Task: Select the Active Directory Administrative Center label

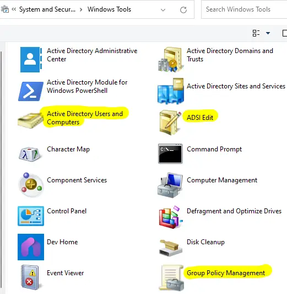Action: pos(92,55)
